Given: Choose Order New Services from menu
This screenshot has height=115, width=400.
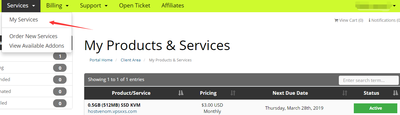Looking at the screenshot, I should point(33,36).
